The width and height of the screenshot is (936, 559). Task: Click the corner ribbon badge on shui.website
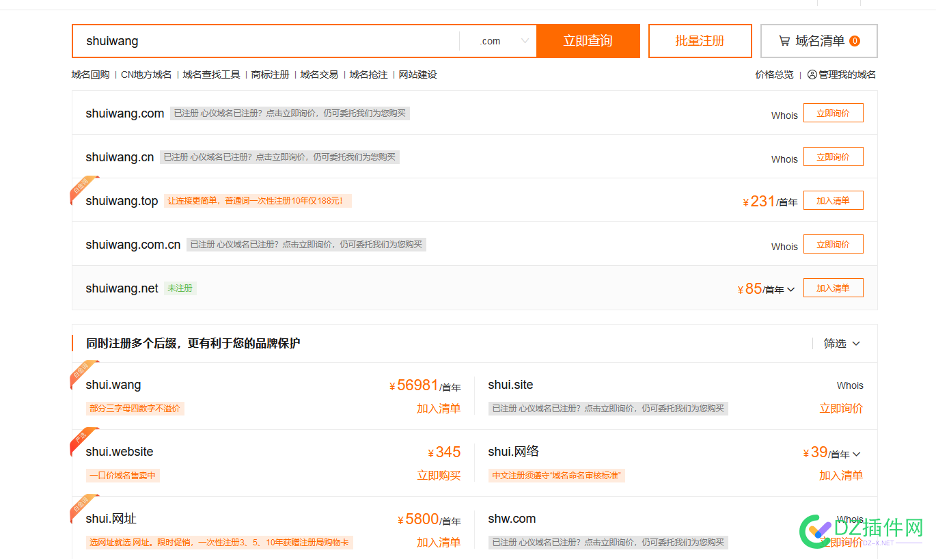point(83,441)
